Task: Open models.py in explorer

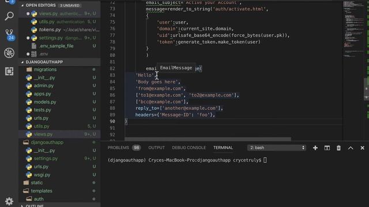Action: pyautogui.click(x=60, y=102)
